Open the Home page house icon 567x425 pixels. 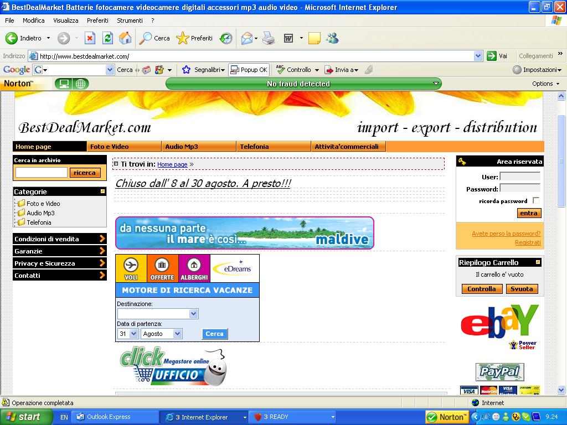click(x=125, y=38)
